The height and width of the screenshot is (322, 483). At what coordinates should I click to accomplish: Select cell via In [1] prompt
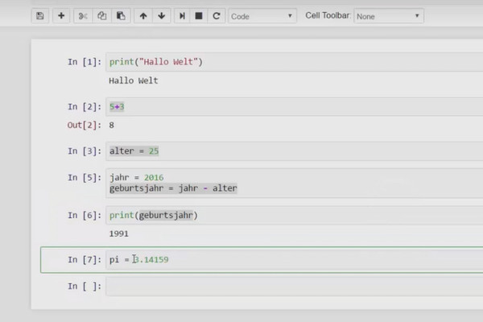tap(85, 62)
